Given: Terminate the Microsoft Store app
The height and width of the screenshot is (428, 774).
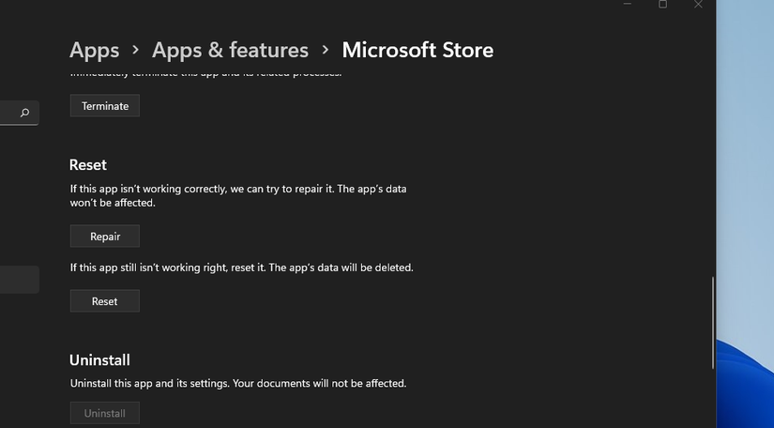Looking at the screenshot, I should point(105,106).
